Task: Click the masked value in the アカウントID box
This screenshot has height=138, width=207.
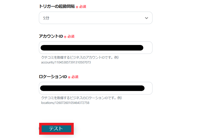Action: 92,48
